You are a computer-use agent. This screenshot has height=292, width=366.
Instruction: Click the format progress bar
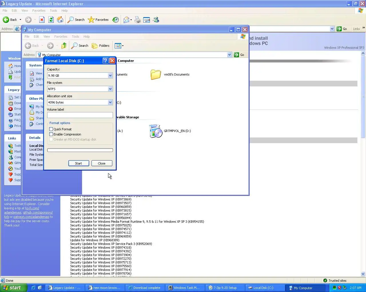(80, 150)
